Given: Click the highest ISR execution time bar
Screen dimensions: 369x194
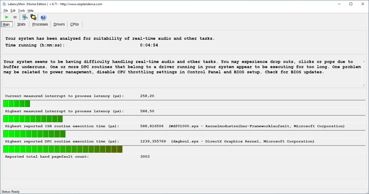Looking at the screenshot, I should pyautogui.click(x=184, y=134).
